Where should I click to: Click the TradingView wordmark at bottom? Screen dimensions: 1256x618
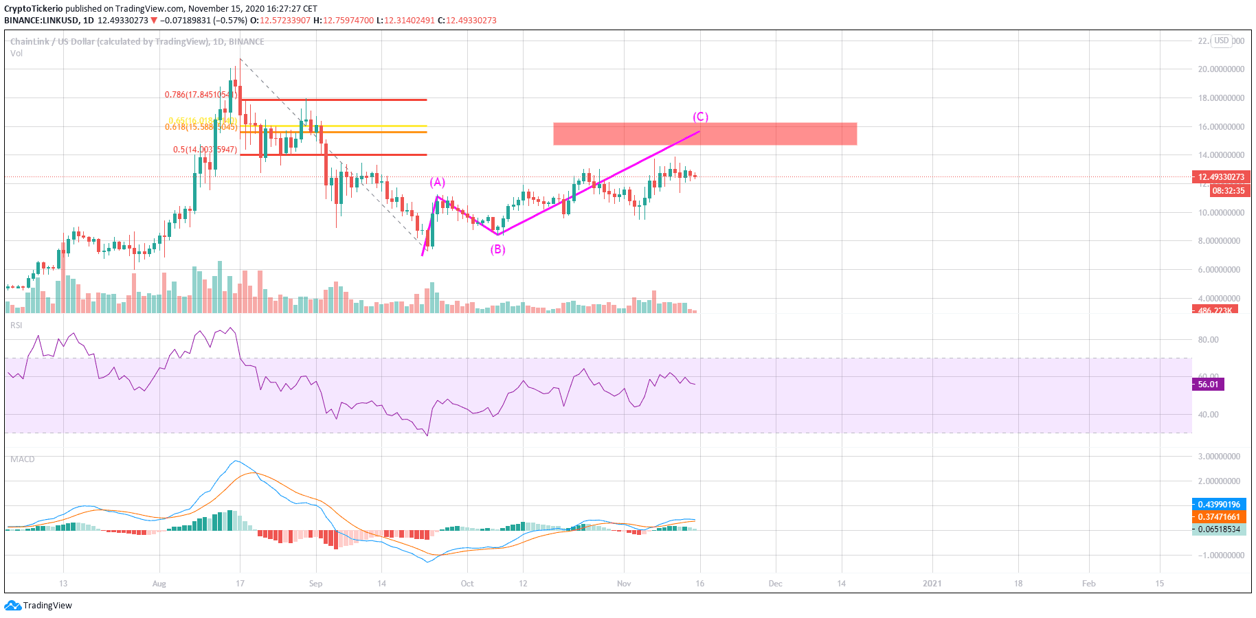point(47,606)
